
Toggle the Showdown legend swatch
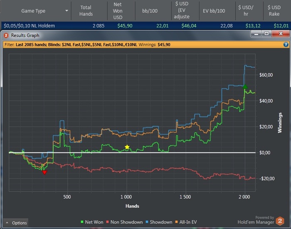147,222
